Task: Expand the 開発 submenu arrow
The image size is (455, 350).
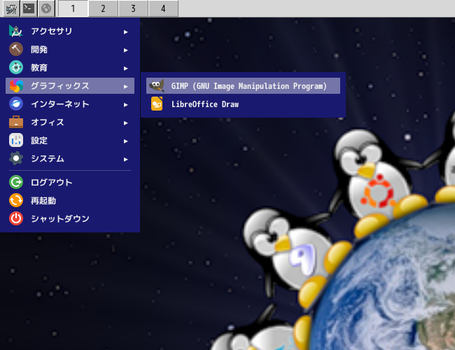Action: click(x=125, y=50)
